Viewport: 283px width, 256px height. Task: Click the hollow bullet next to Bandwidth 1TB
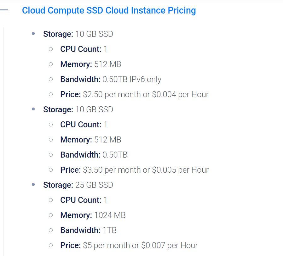51,230
